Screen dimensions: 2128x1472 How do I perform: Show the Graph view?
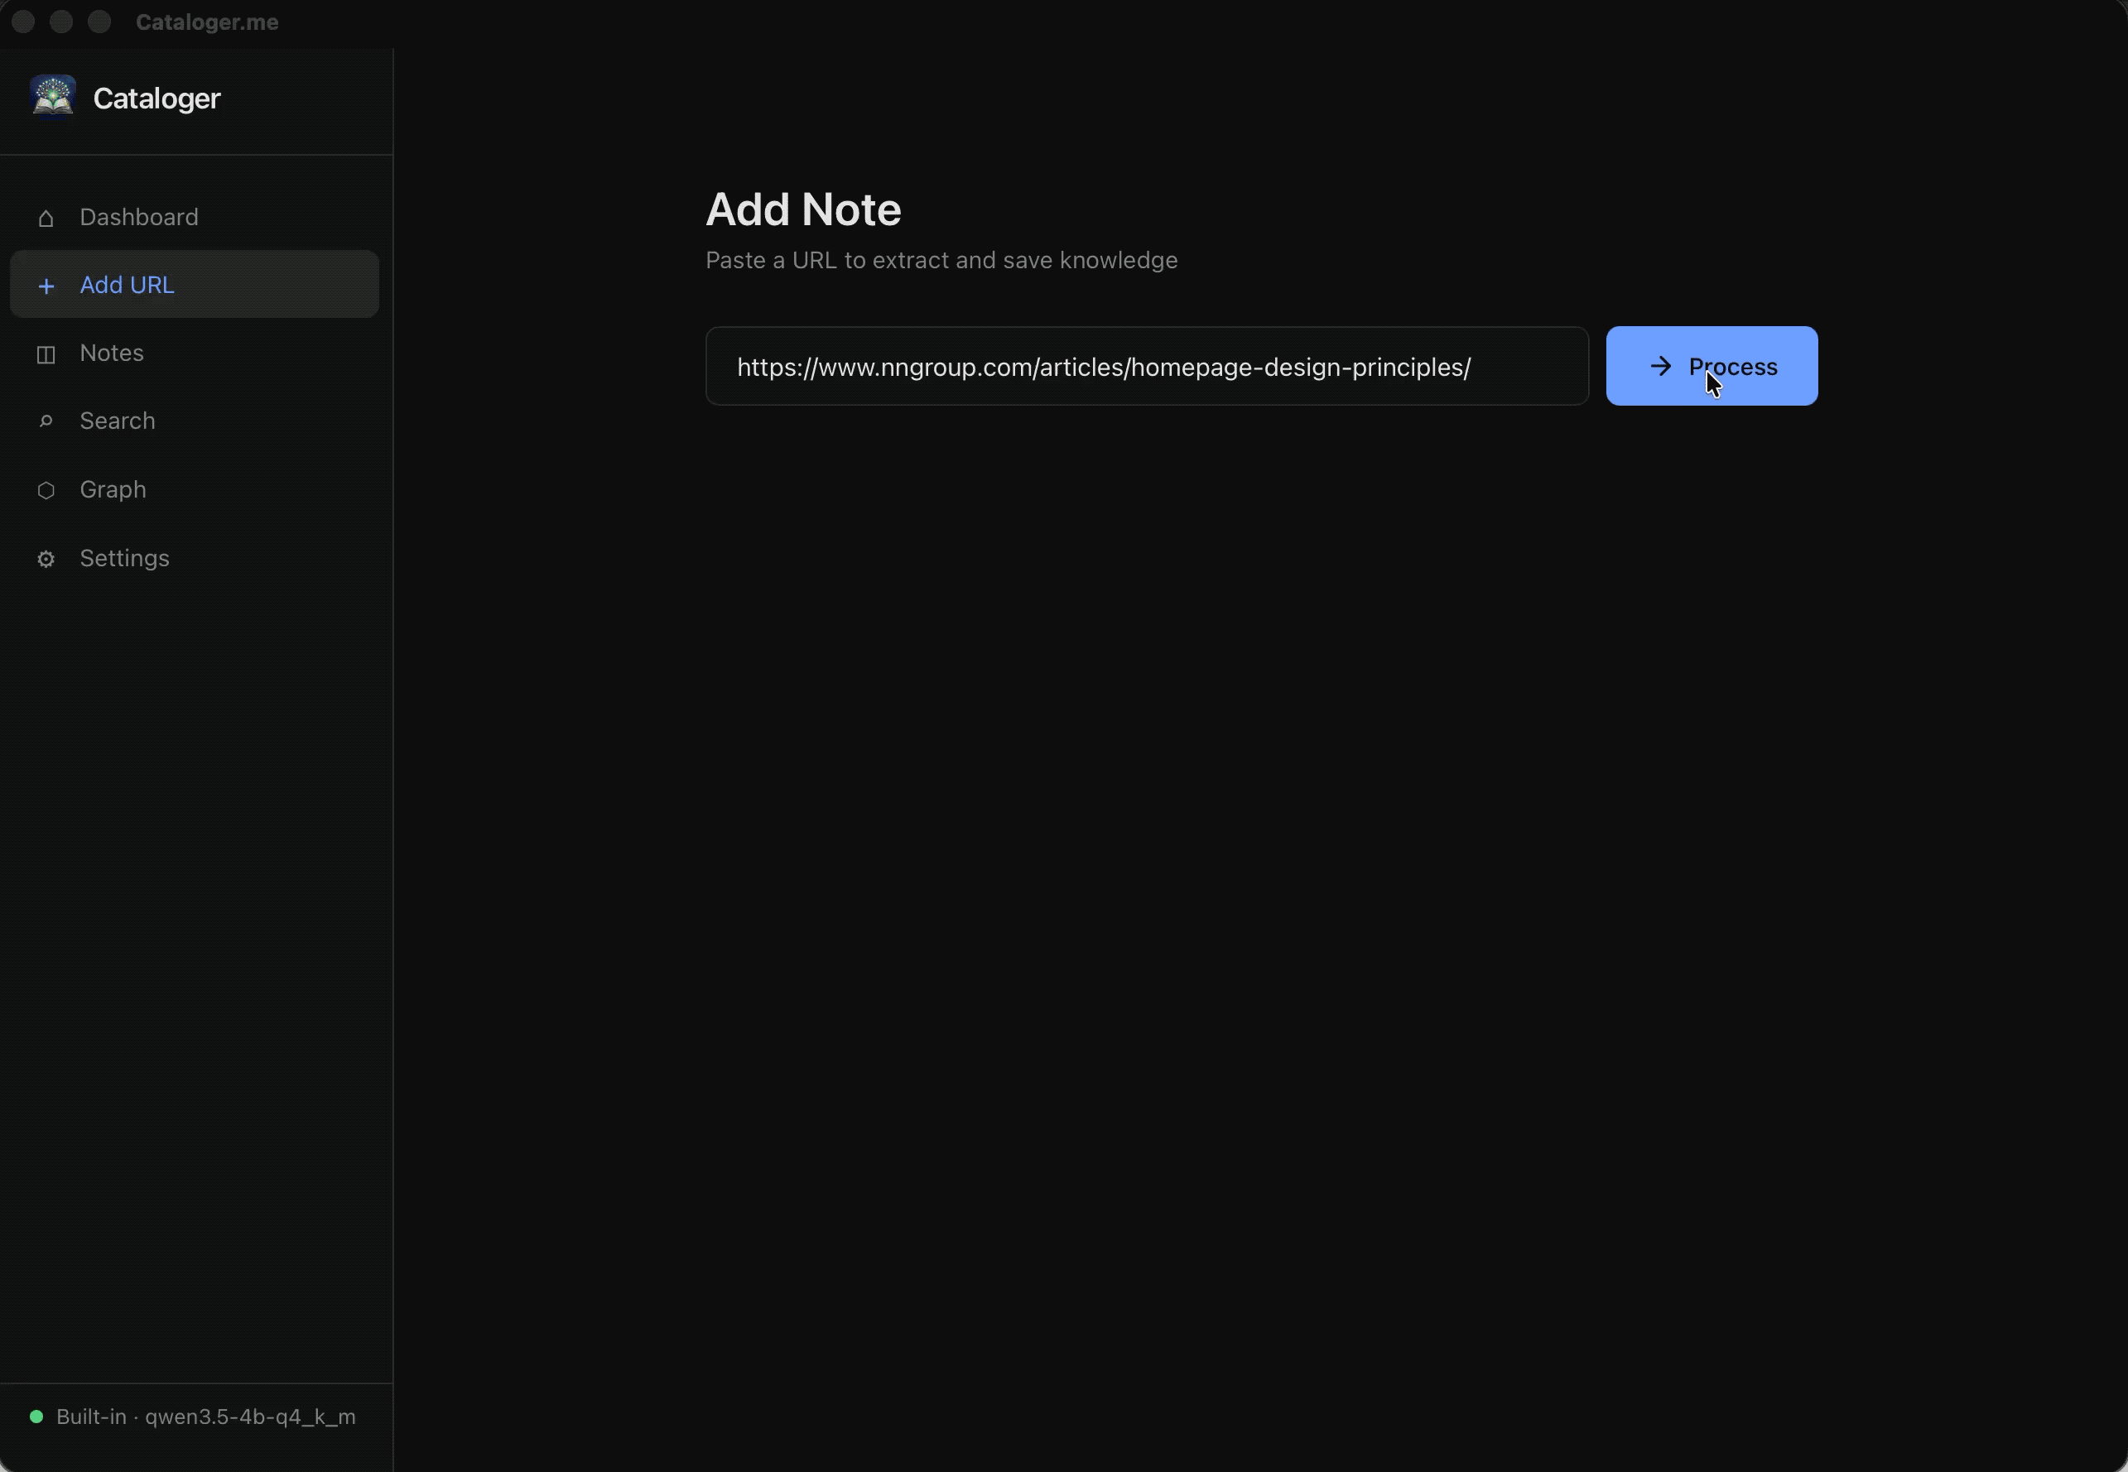(x=195, y=488)
